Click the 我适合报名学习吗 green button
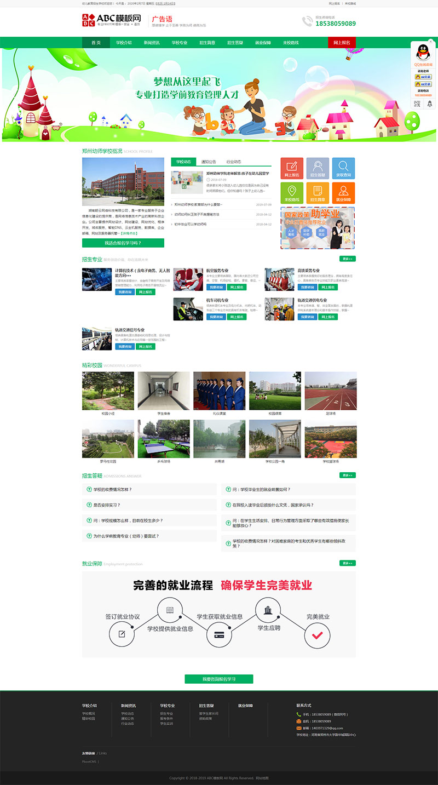 point(123,243)
